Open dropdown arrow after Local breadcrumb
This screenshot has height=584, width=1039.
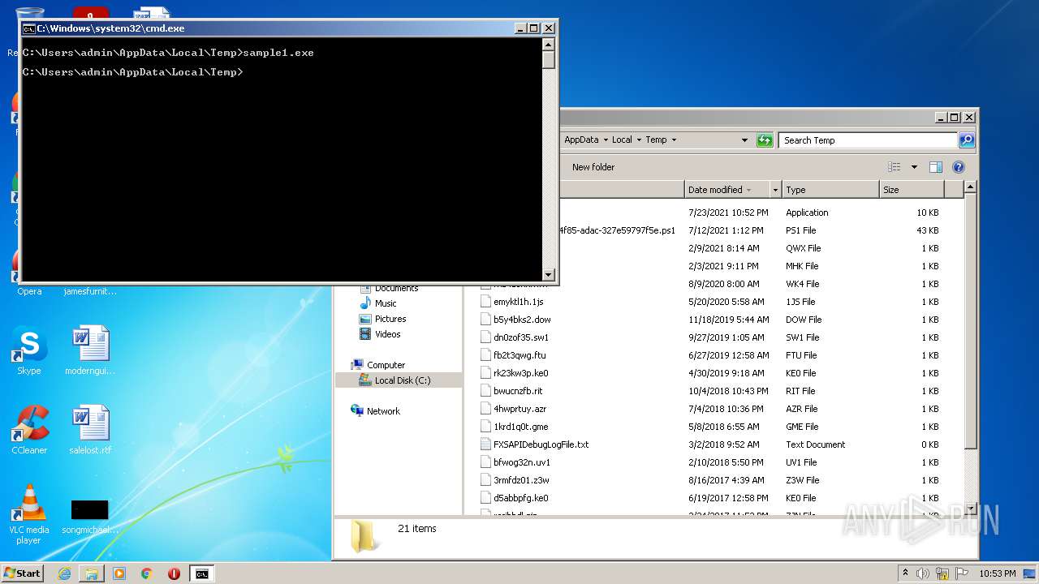pyautogui.click(x=639, y=140)
